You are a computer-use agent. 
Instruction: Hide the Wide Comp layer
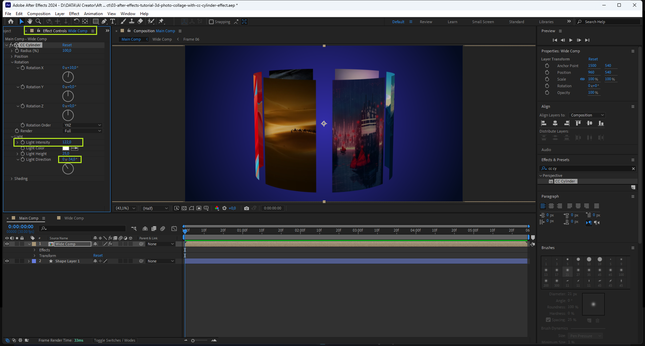[x=7, y=244]
